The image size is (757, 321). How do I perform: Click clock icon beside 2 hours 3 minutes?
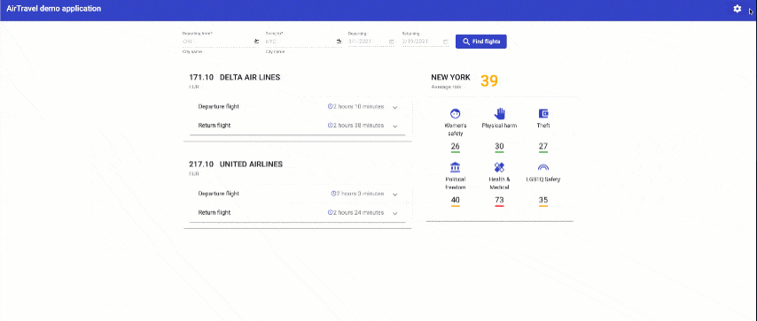(x=333, y=194)
